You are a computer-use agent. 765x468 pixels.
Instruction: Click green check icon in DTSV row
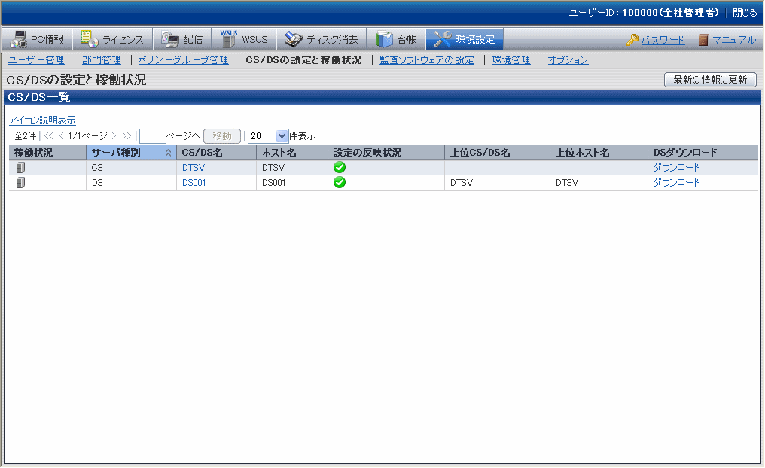click(340, 167)
